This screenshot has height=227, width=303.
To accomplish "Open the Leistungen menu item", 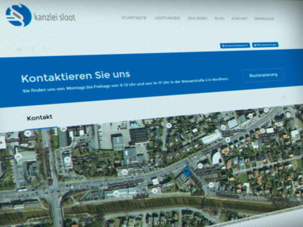I will [x=168, y=18].
